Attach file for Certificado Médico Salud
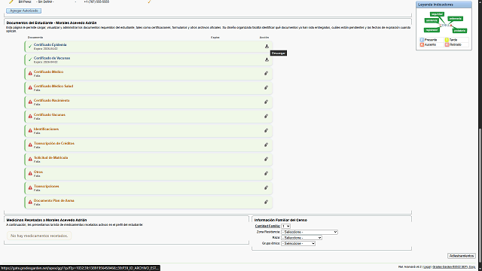 (266, 87)
